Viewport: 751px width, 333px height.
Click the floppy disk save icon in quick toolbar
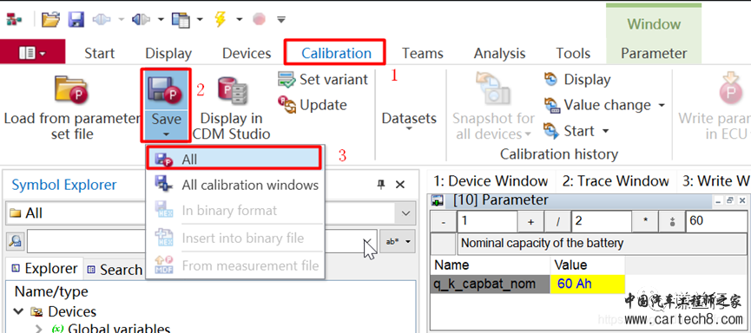(76, 20)
